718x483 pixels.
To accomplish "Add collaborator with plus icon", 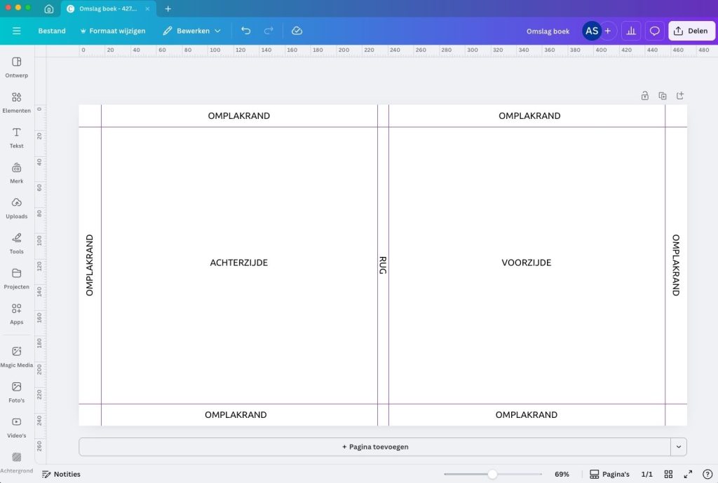I will 608,31.
